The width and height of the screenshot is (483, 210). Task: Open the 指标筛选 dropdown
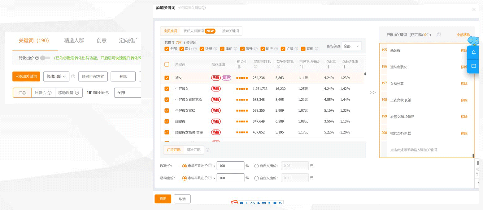pyautogui.click(x=351, y=46)
